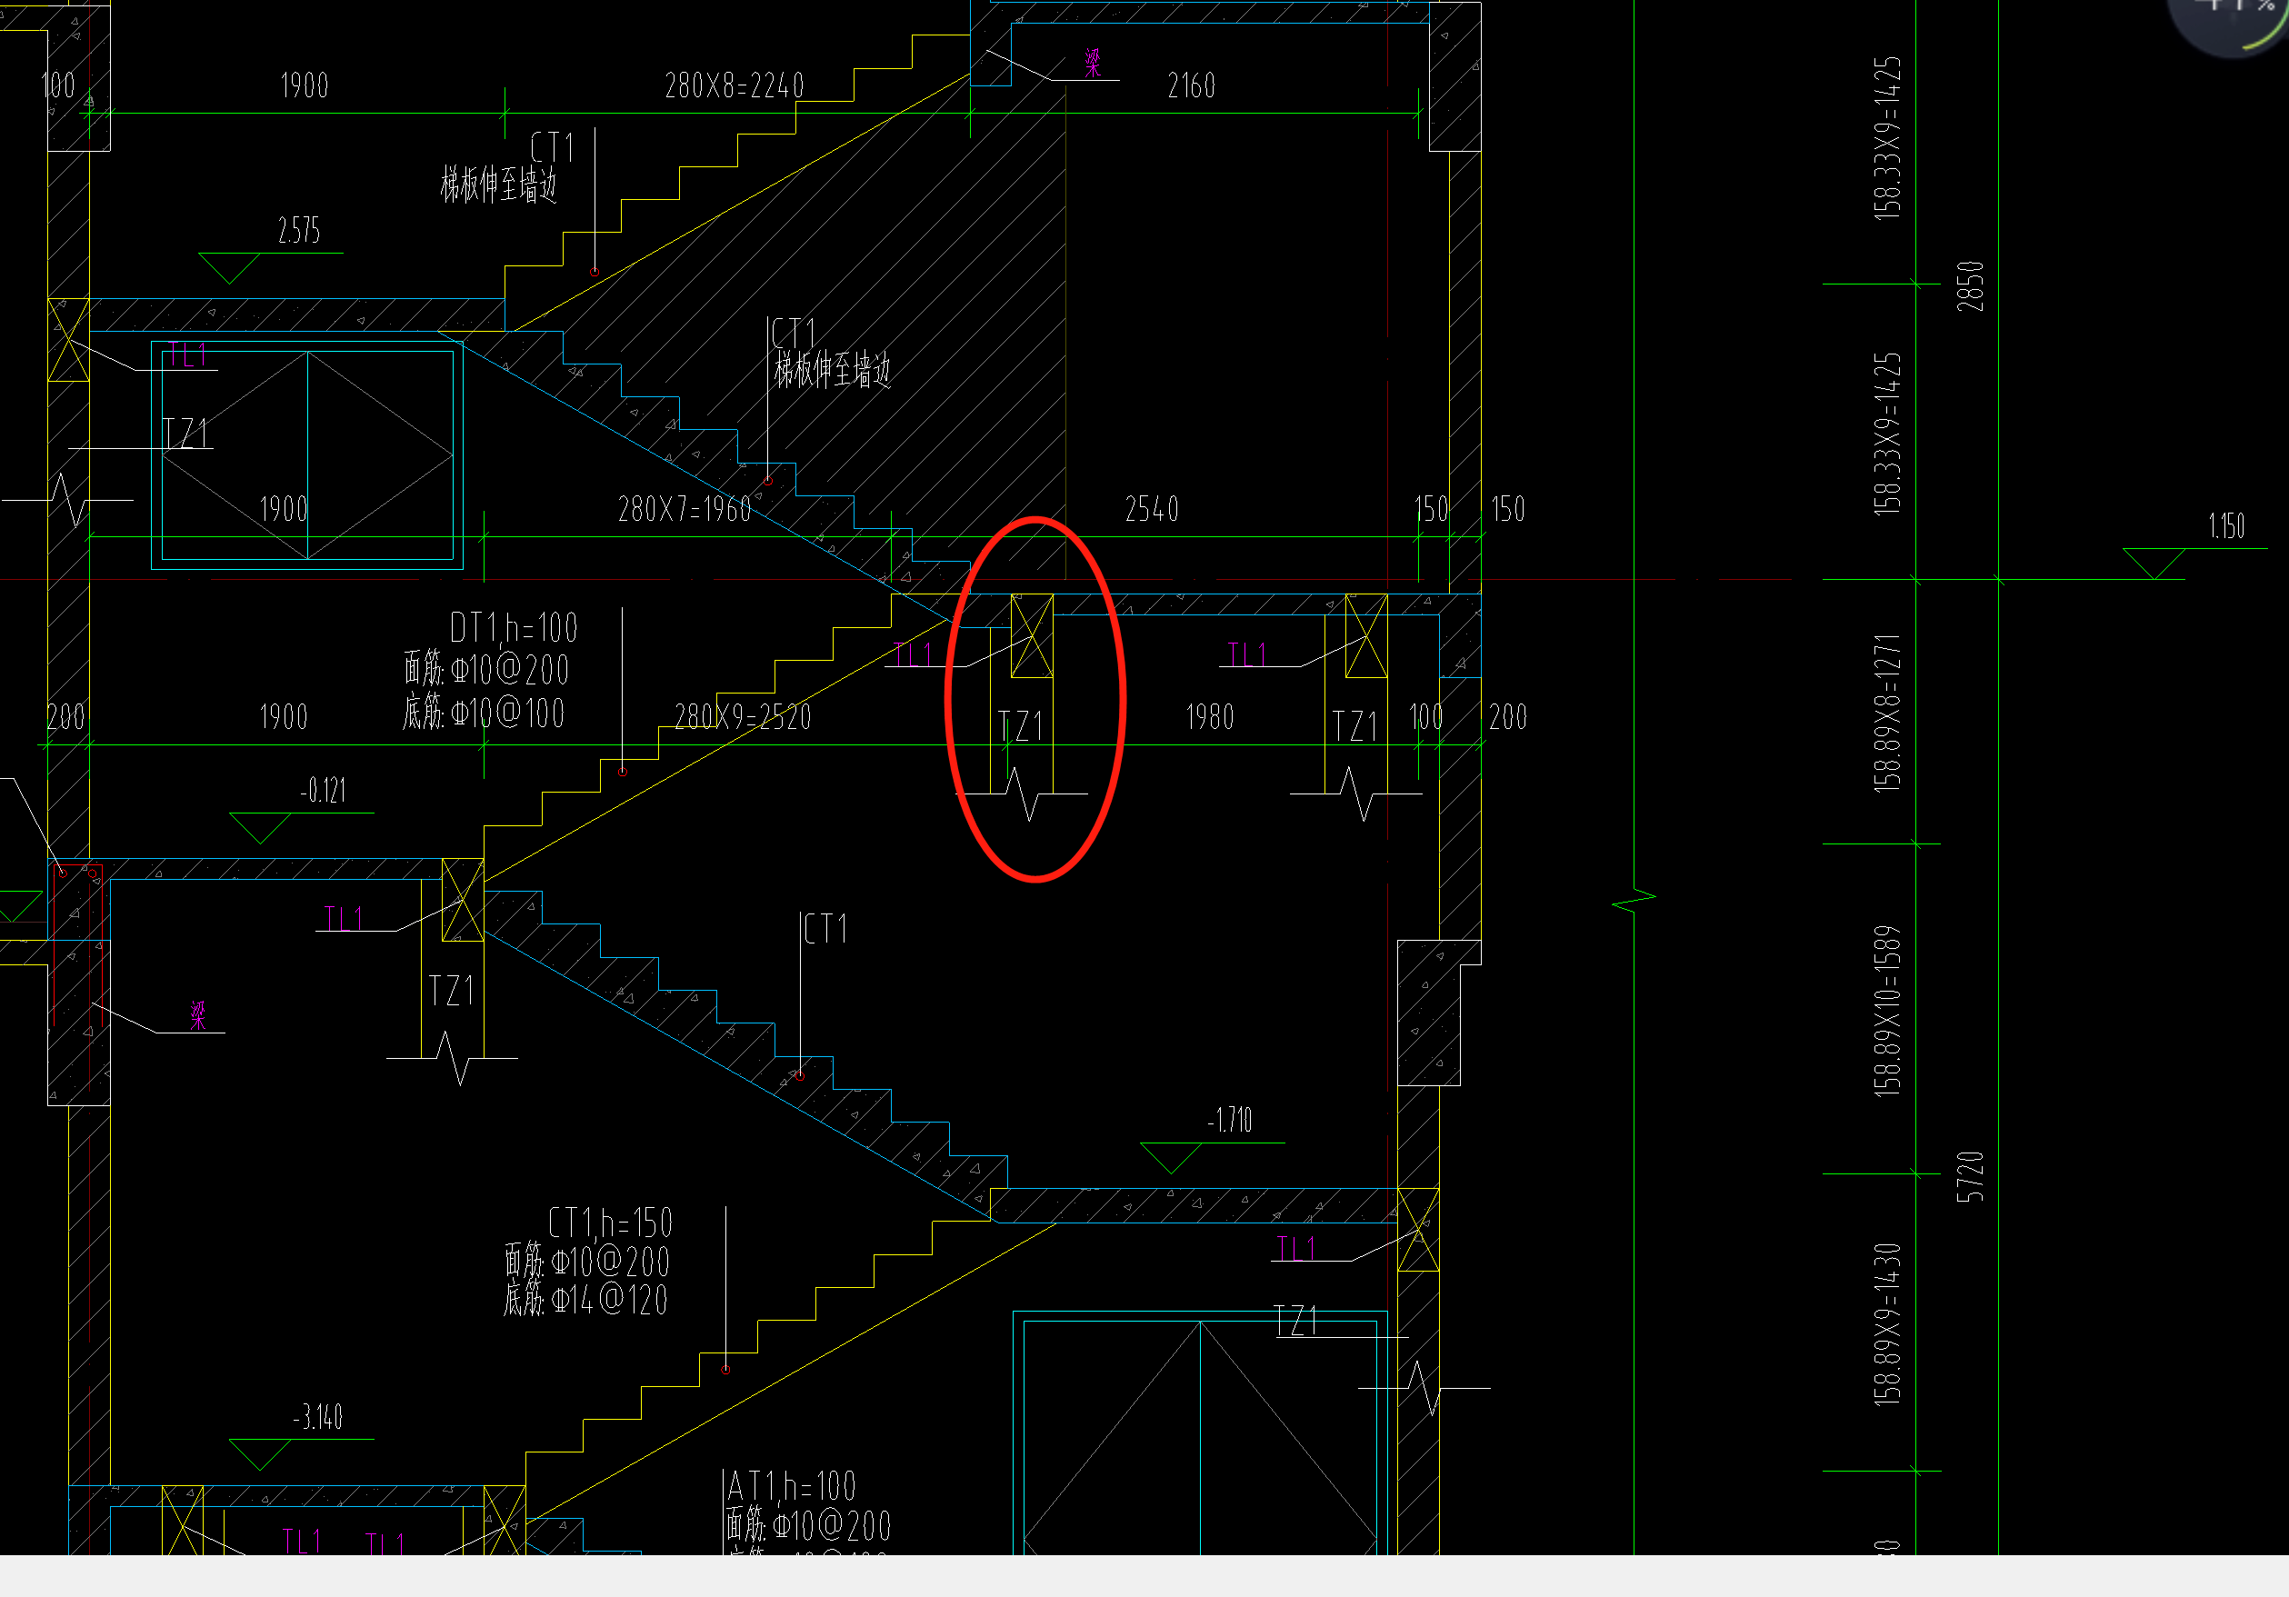This screenshot has height=1597, width=2289.
Task: Click the 底筋: Φ14@120 rebar note
Action: [586, 1300]
